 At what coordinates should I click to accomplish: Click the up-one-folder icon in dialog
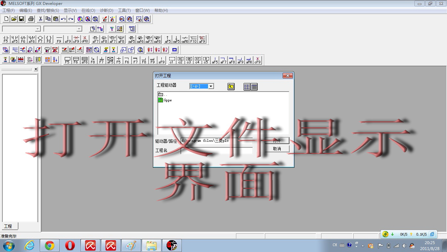point(231,87)
